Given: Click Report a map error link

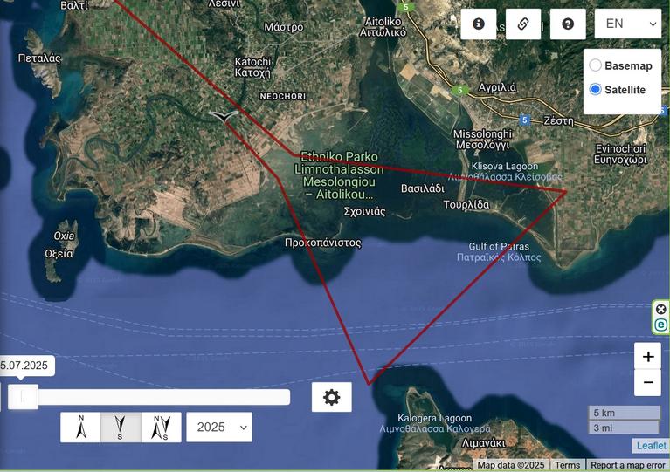Looking at the screenshot, I should 628,465.
